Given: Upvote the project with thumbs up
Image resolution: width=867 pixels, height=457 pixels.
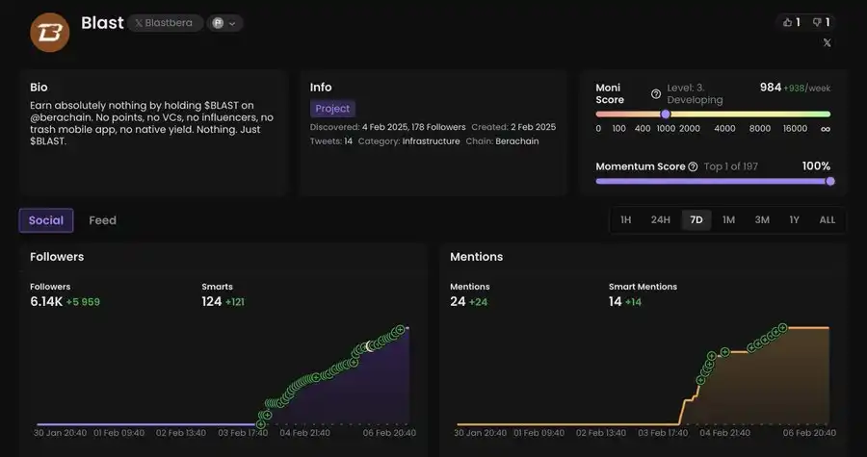Looking at the screenshot, I should tap(791, 22).
